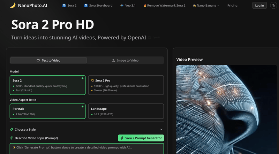Click the Choose a Style sparkle icon

click(12, 130)
